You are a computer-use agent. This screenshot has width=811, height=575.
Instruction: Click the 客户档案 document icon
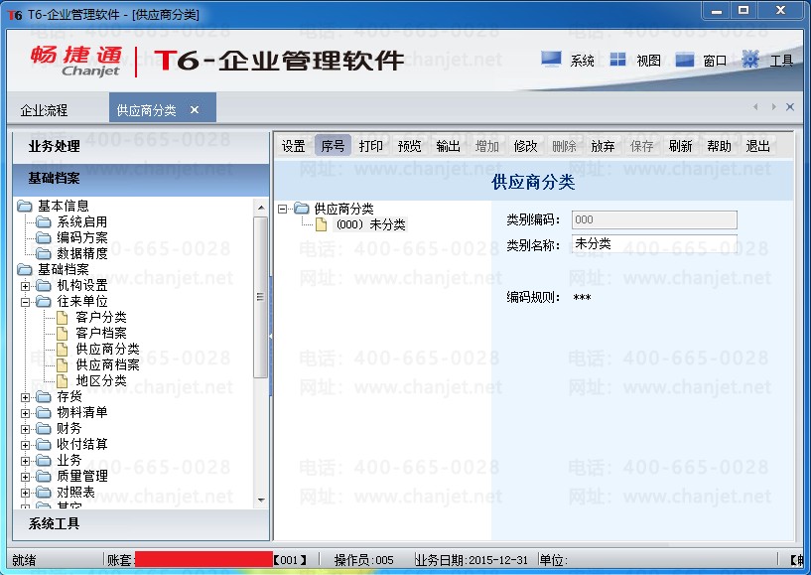coord(63,334)
